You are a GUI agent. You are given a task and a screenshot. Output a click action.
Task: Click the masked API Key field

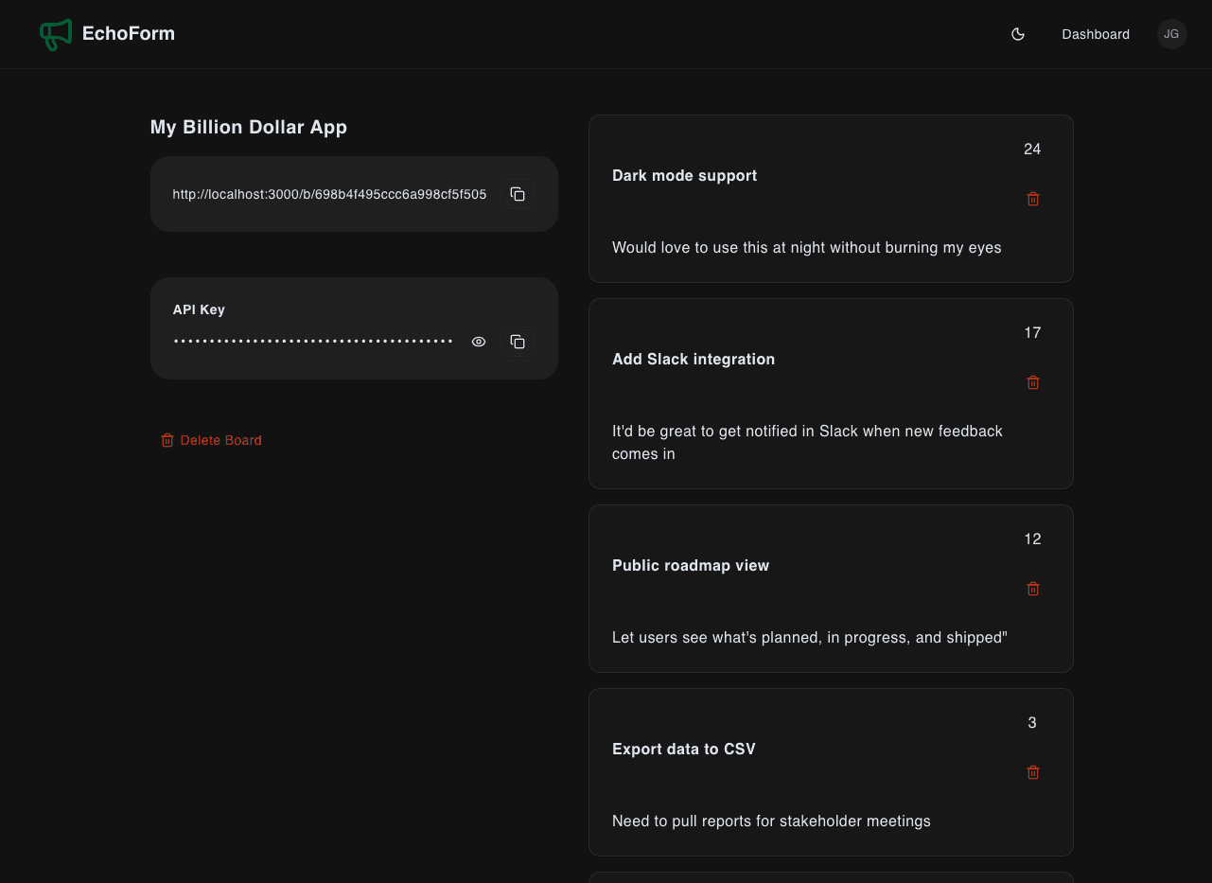point(312,339)
